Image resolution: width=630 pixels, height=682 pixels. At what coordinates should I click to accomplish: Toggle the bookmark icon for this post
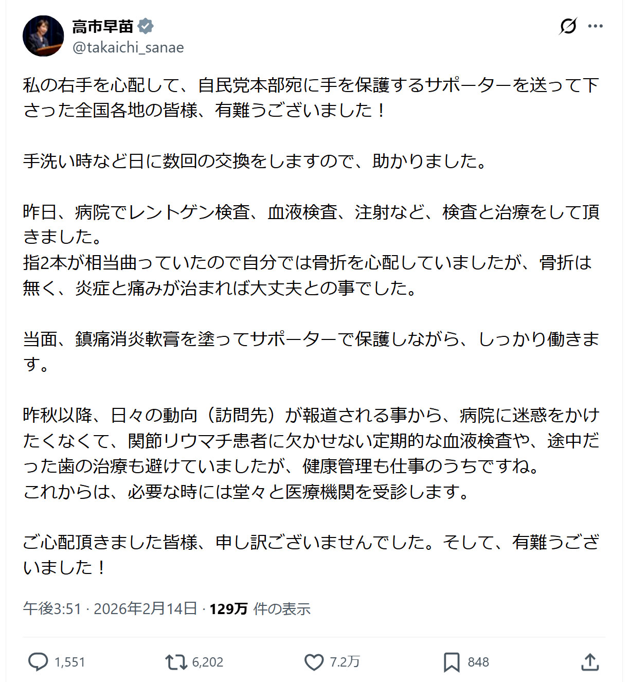[452, 662]
